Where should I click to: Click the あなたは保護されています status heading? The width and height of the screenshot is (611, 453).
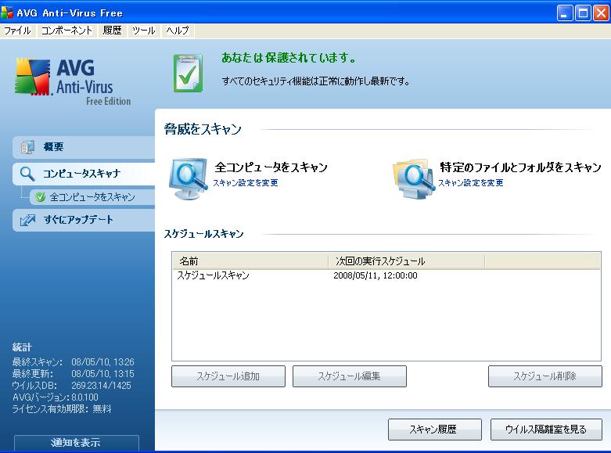click(289, 58)
